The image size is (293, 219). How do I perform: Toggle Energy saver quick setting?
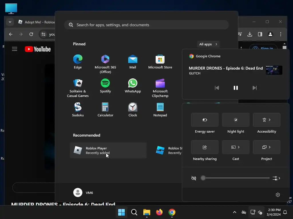pyautogui.click(x=205, y=120)
